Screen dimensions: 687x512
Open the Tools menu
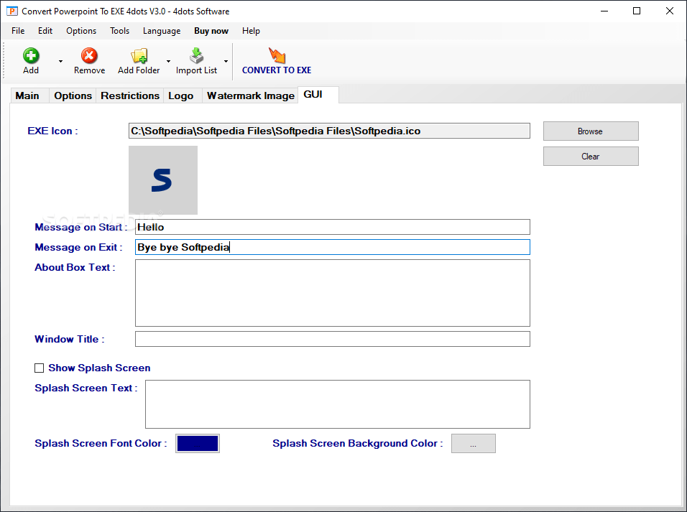coord(119,31)
